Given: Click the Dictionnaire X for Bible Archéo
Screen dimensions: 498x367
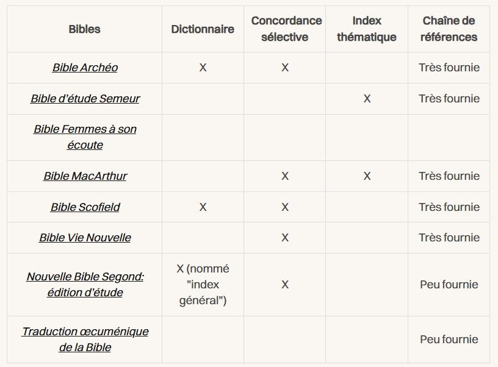Looking at the screenshot, I should [x=203, y=68].
